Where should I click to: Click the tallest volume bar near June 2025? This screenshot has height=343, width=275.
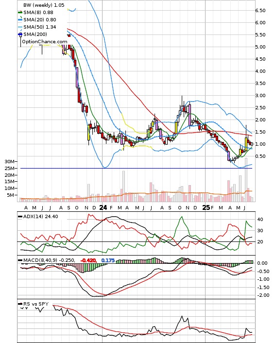point(246,180)
